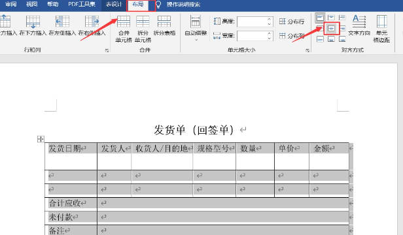Open the AutoFit (自动调整) dropdown

click(196, 28)
